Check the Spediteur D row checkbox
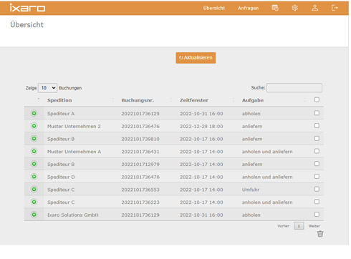The image size is (351, 259). coord(317,176)
